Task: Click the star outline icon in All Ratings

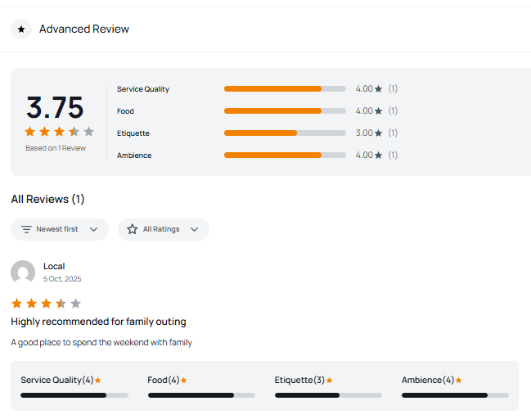Action: coord(133,230)
